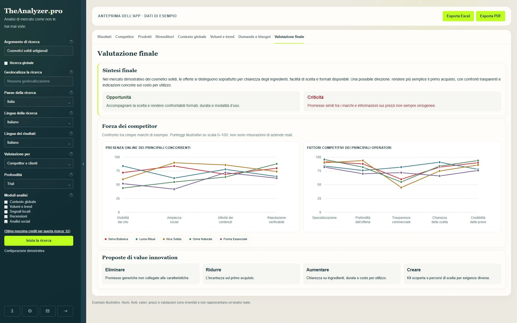
Task: Uncheck the Recensioni module
Action: click(6, 217)
